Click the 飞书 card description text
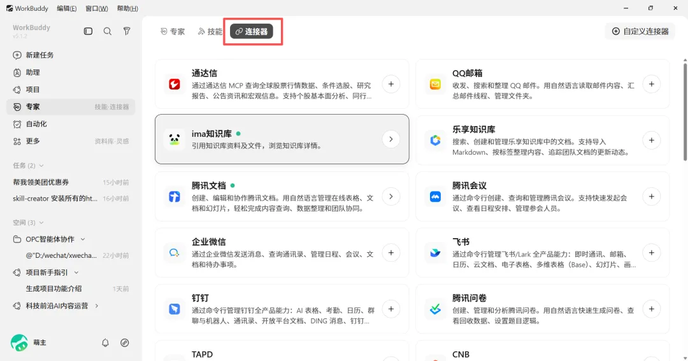 click(544, 260)
